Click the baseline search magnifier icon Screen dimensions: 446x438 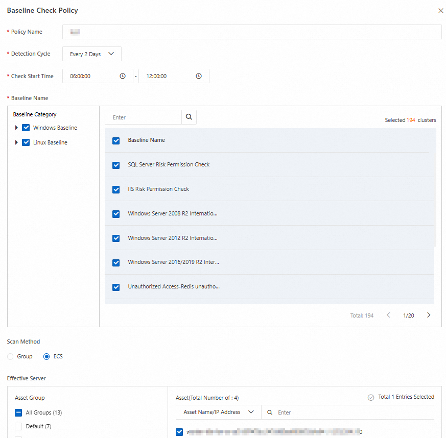tap(189, 117)
